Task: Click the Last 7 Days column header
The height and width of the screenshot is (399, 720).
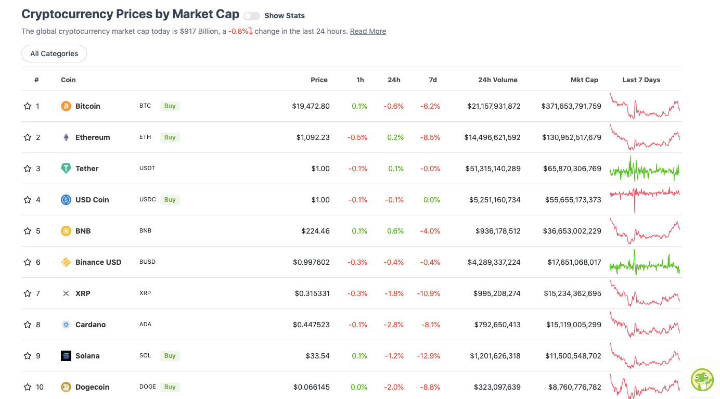Action: point(641,80)
